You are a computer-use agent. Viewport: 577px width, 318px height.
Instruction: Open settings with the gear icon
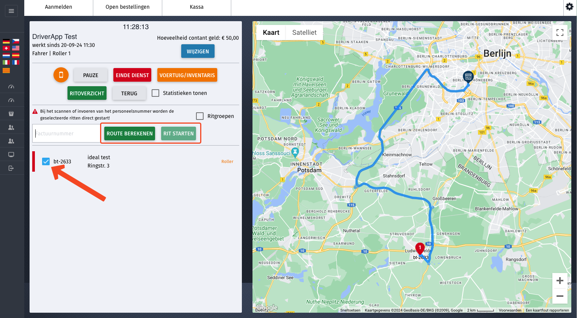point(569,7)
